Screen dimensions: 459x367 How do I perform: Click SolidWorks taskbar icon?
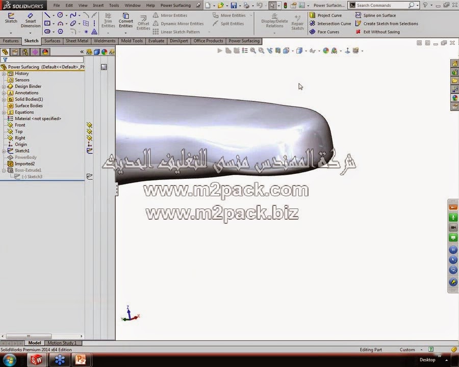tap(37, 360)
